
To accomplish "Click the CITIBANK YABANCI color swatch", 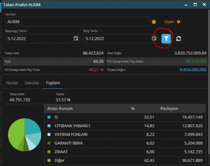I will 49,126.
